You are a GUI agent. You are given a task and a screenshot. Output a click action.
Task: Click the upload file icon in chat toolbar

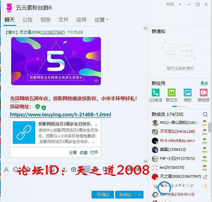[64, 169]
